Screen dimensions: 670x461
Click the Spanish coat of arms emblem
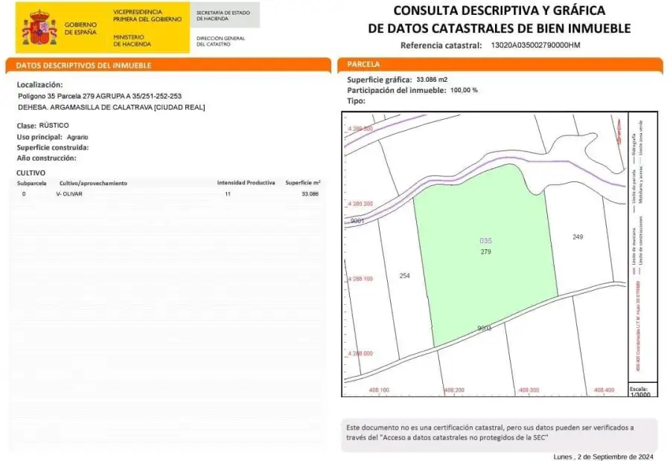point(39,28)
